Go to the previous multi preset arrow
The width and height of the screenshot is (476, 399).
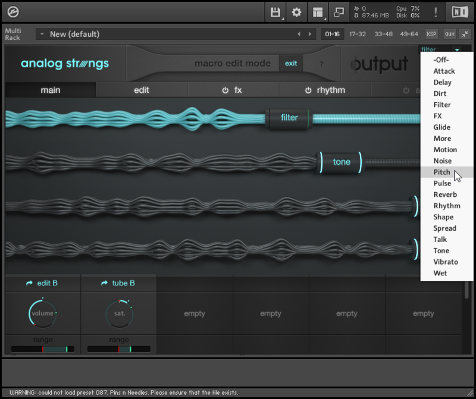(299, 34)
